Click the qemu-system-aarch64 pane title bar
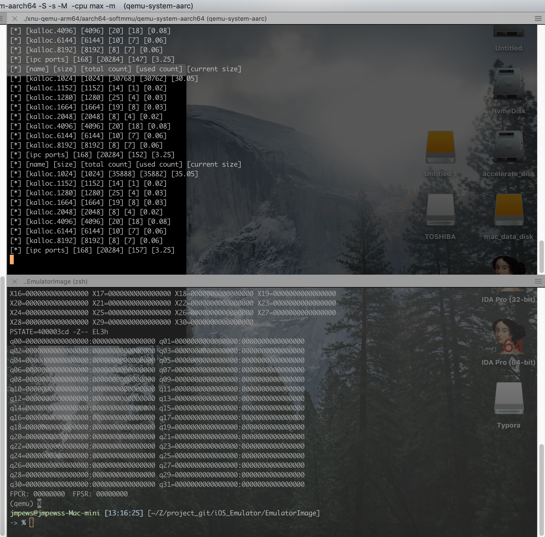545x537 pixels. point(145,19)
